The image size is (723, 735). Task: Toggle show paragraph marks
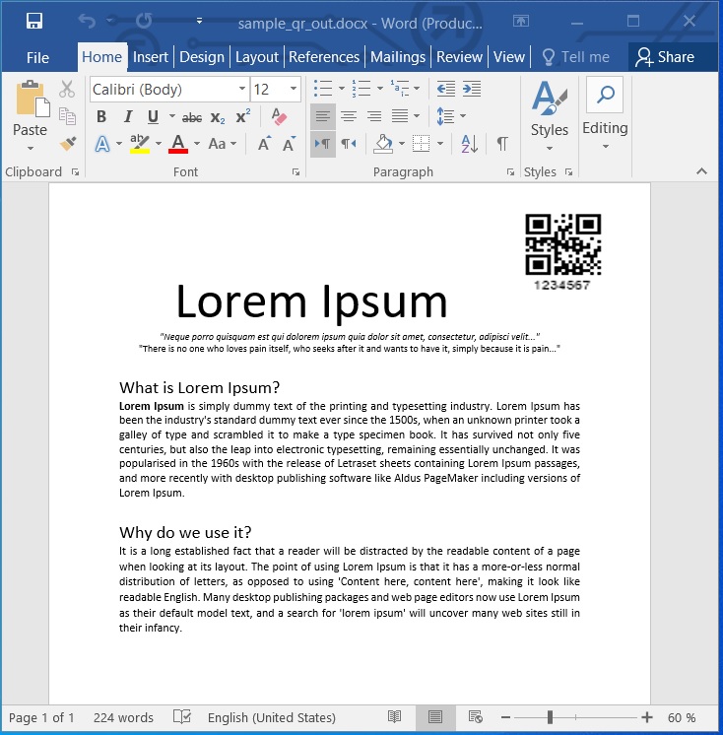[502, 144]
